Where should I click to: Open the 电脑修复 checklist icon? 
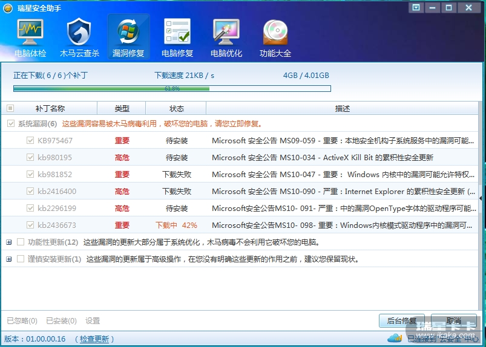tap(177, 31)
